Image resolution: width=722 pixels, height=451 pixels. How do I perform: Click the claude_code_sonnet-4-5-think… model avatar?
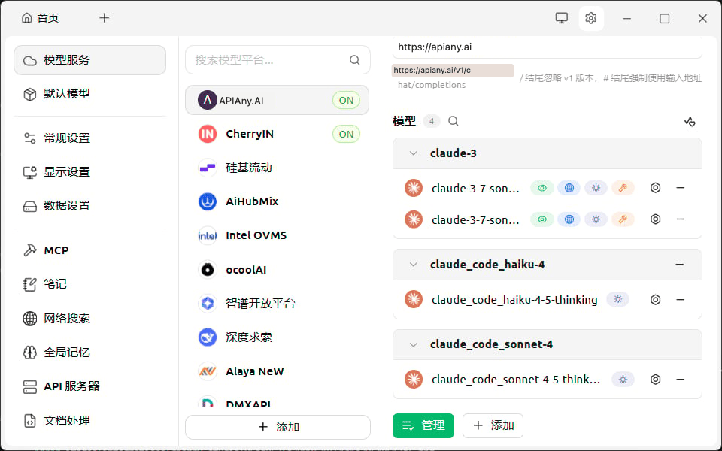pos(414,379)
